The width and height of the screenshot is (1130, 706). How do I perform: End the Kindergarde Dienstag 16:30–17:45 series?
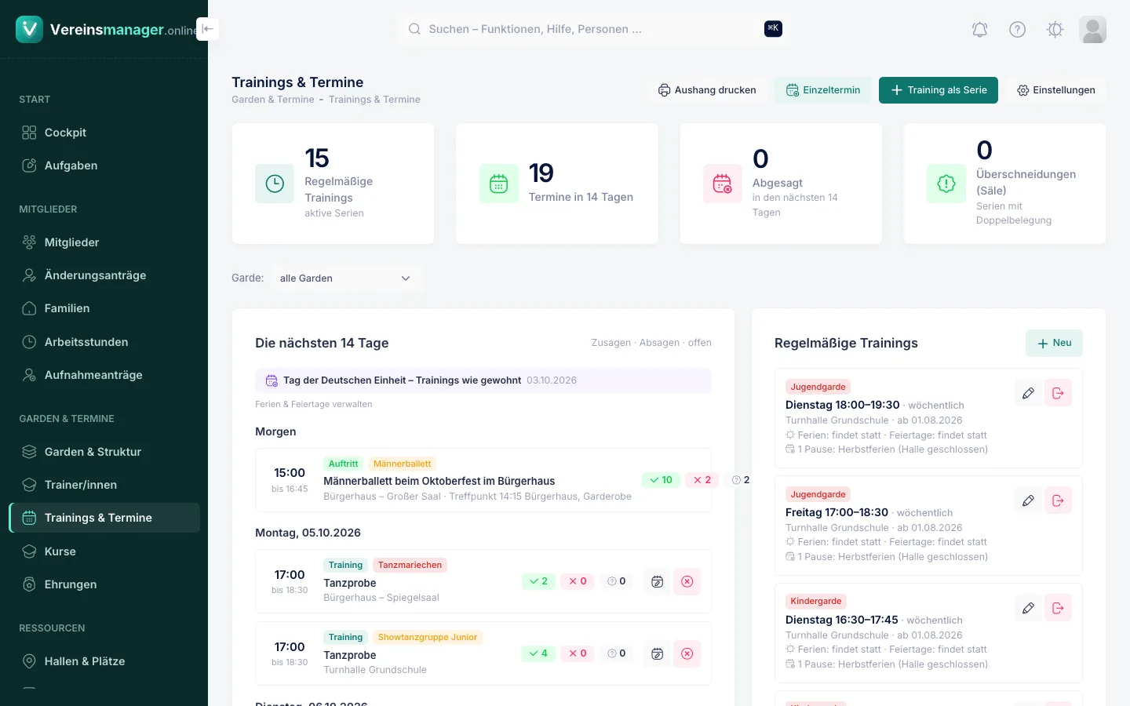click(1058, 608)
